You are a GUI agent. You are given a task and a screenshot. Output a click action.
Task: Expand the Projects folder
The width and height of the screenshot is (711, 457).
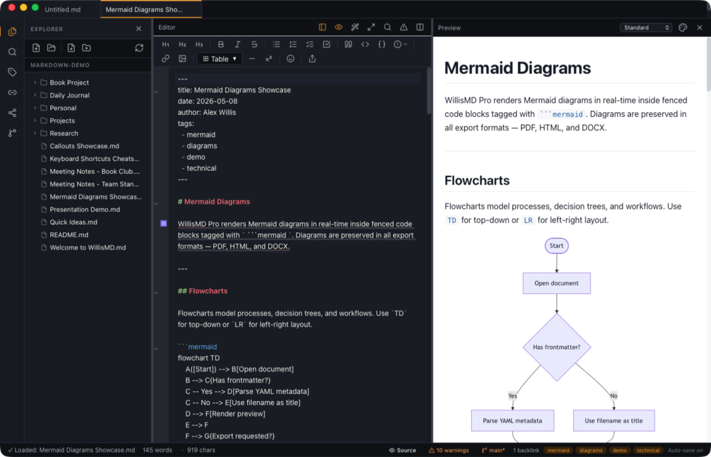coord(35,121)
